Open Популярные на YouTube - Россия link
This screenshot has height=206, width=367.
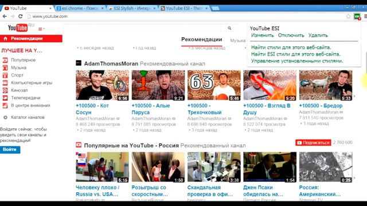click(131, 145)
